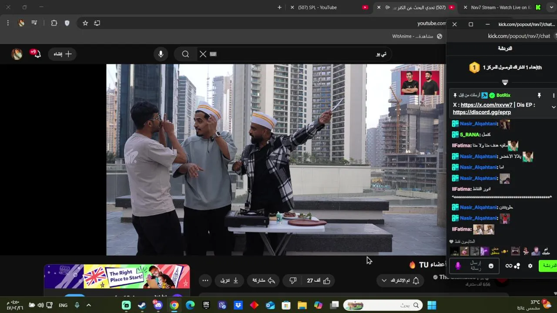The image size is (557, 313).
Task: Open Epic Games Launcher from taskbar
Action: (206, 305)
